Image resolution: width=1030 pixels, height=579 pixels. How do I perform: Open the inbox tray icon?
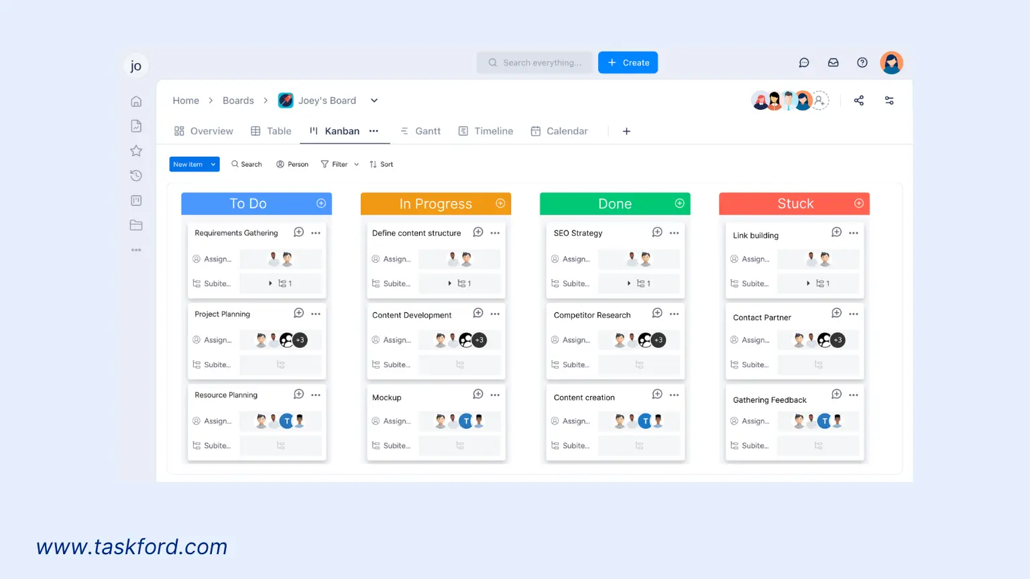[833, 63]
